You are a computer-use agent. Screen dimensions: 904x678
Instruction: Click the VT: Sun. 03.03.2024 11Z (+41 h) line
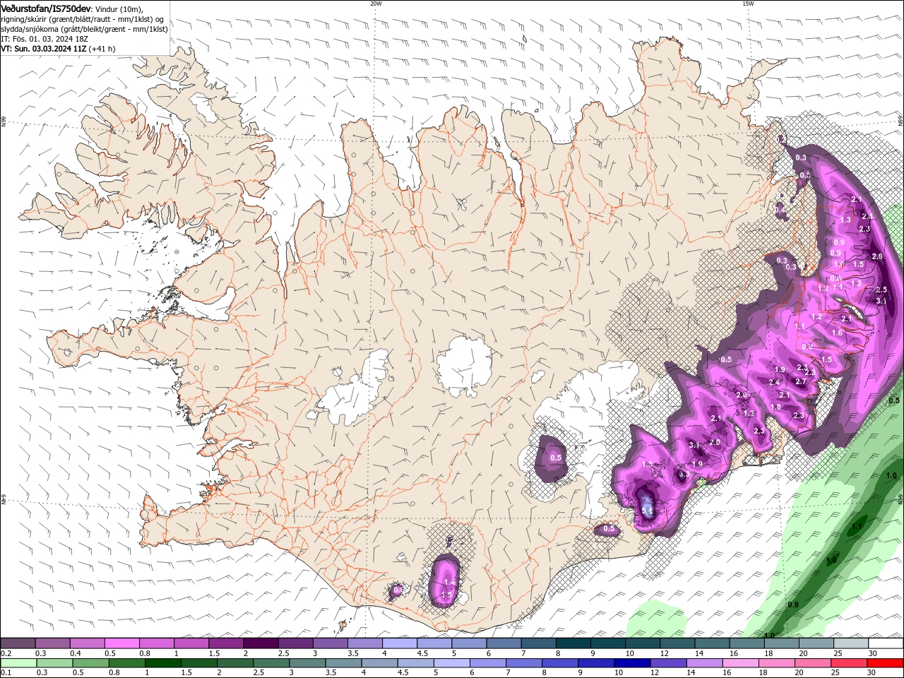[59, 49]
